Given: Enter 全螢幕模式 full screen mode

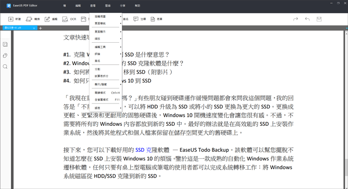Looking at the screenshot, I should coord(105,99).
